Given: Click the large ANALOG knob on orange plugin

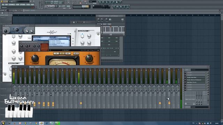Looking at the screenshot, I should click(x=35, y=58).
